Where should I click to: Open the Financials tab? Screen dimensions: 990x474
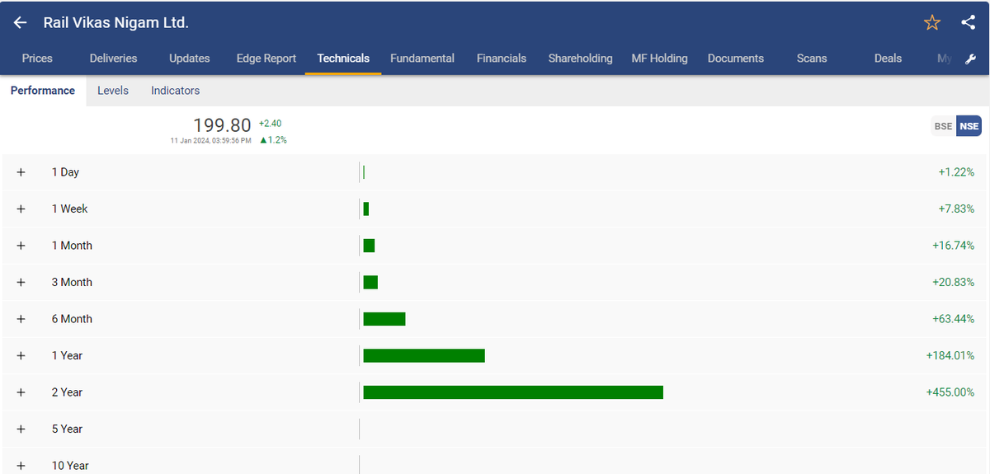tap(502, 59)
